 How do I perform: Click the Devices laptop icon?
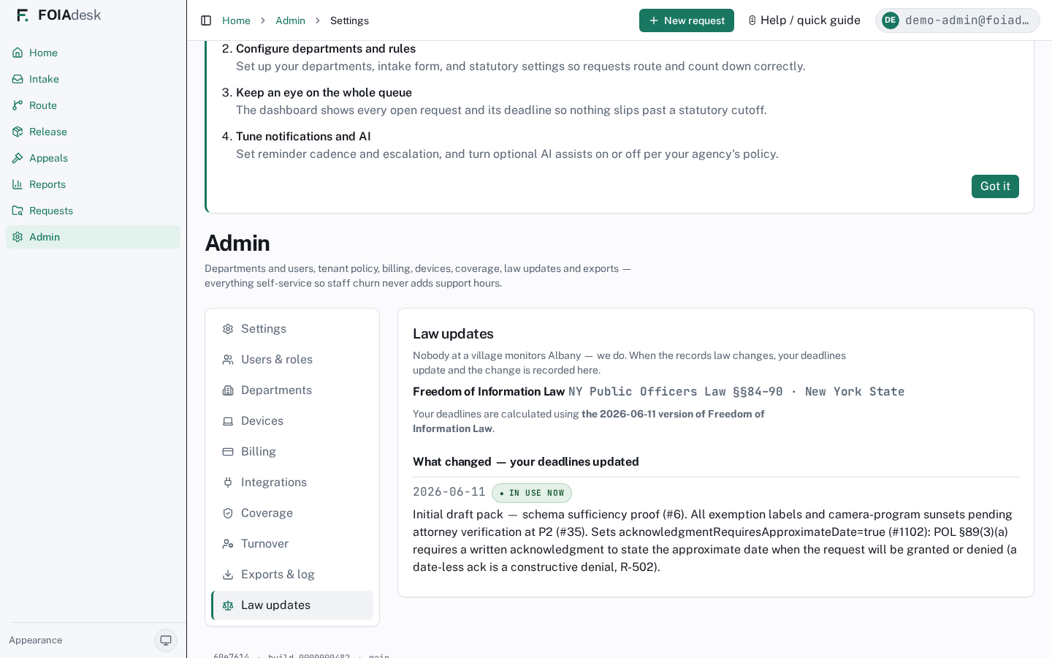pos(228,421)
